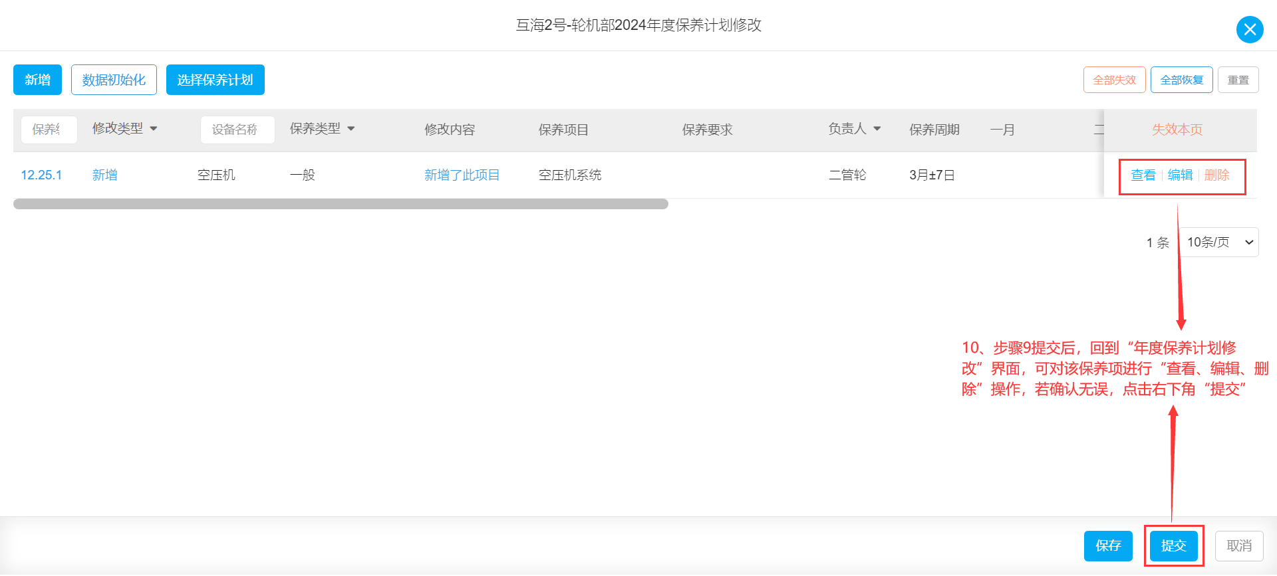The width and height of the screenshot is (1277, 576).
Task: Click the 提交 button
Action: point(1174,545)
